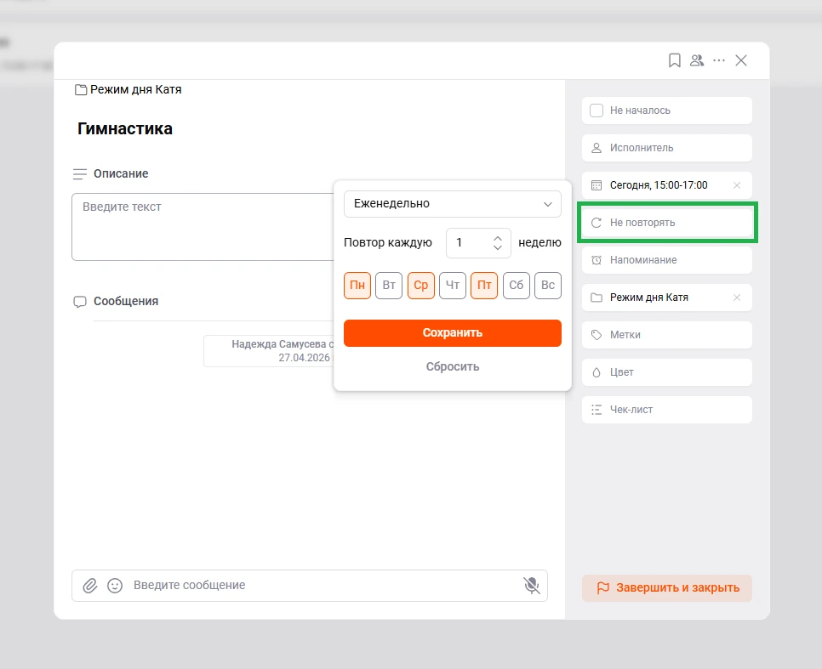Screen dimensions: 822x669
Task: Remove the Режим дня Катя project via X
Action: pyautogui.click(x=737, y=298)
